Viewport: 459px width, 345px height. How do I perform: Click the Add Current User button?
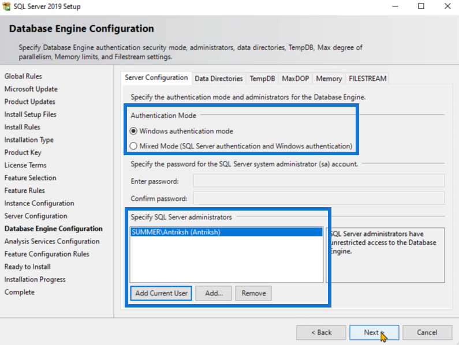click(161, 293)
